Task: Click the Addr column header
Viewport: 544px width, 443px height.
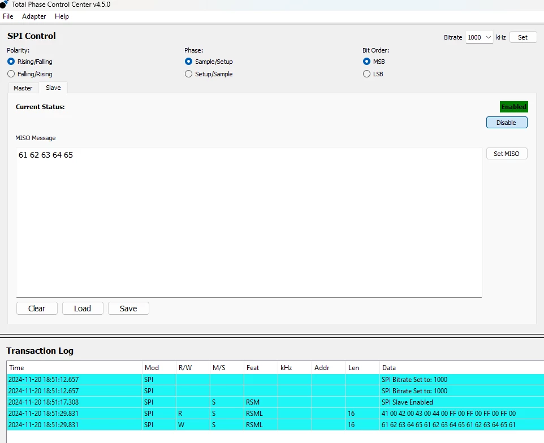Action: point(329,368)
